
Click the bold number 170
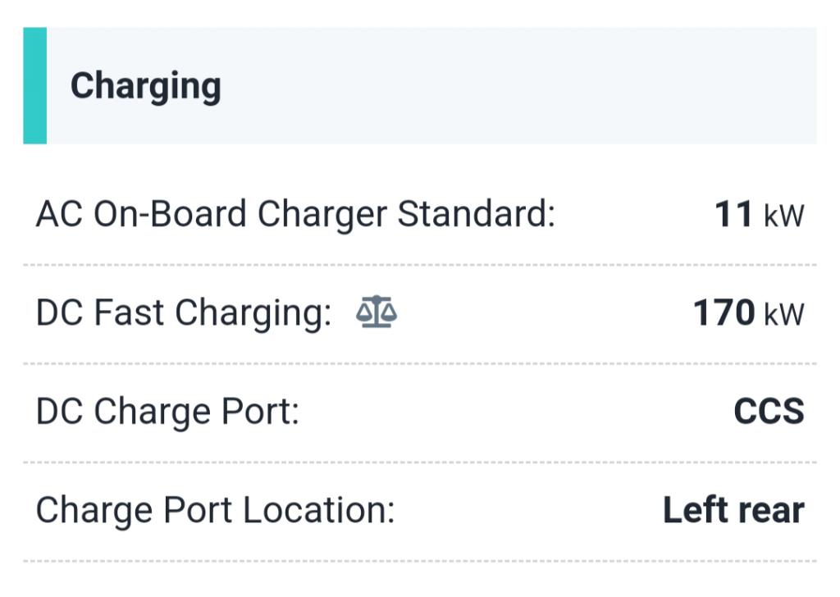[724, 313]
